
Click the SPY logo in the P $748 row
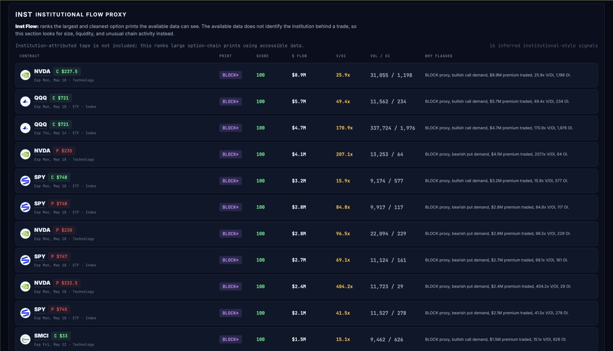25,207
